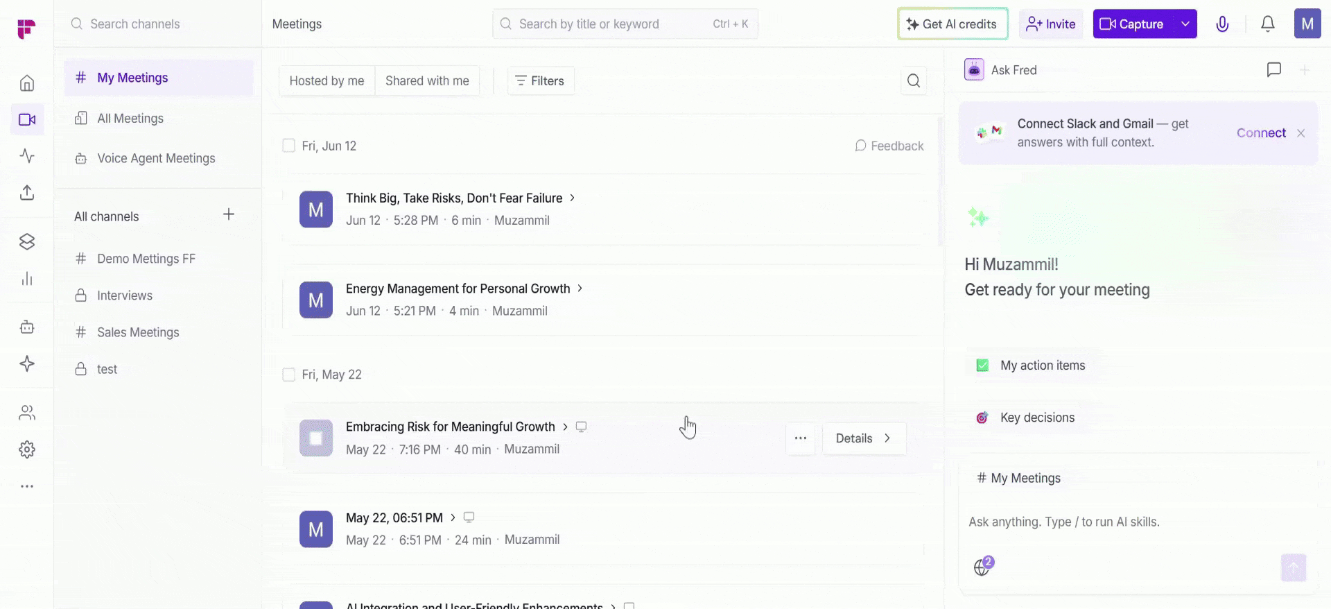
Task: Click the Feedback link
Action: tap(889, 146)
